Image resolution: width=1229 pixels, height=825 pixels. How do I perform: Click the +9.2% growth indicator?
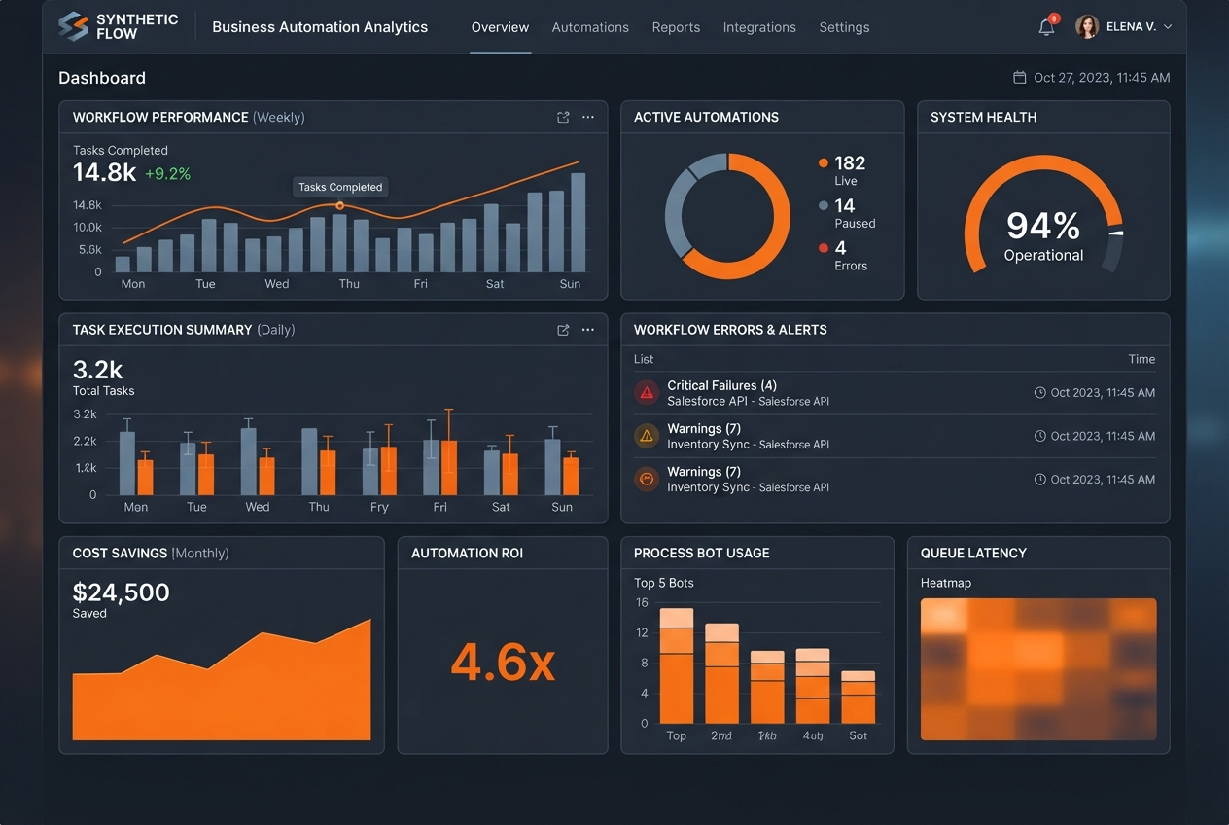pos(167,174)
